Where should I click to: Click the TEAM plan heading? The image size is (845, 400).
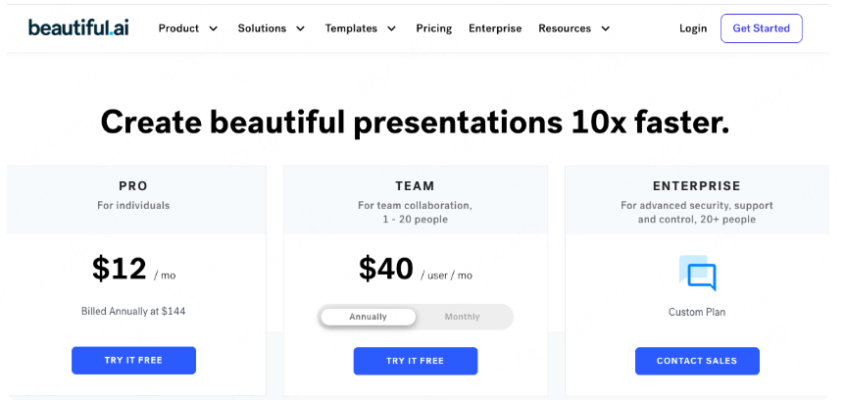(x=415, y=186)
